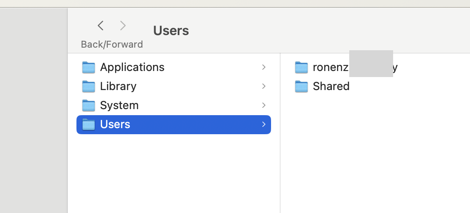Click the Shared folder icon

point(301,86)
